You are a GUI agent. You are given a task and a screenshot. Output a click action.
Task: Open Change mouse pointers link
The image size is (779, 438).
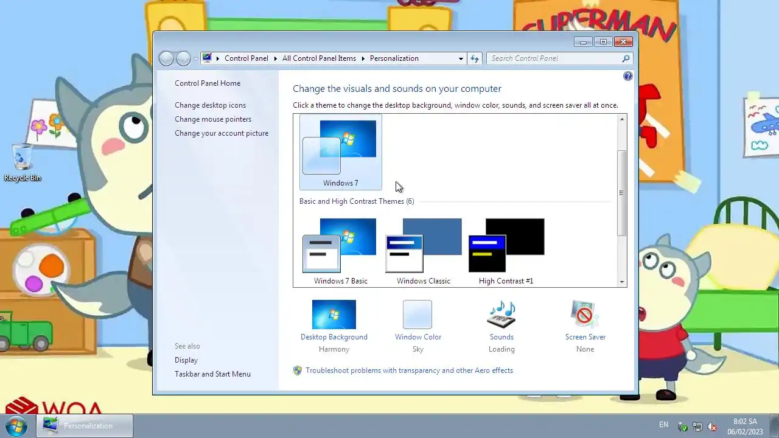(213, 119)
